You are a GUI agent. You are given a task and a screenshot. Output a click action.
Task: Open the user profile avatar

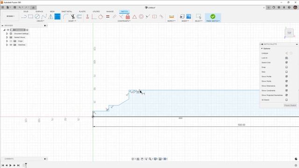(x=295, y=7)
